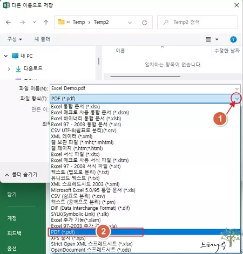Open the 구성 menu
Viewport: 243px width, 254px height.
[x=15, y=39]
